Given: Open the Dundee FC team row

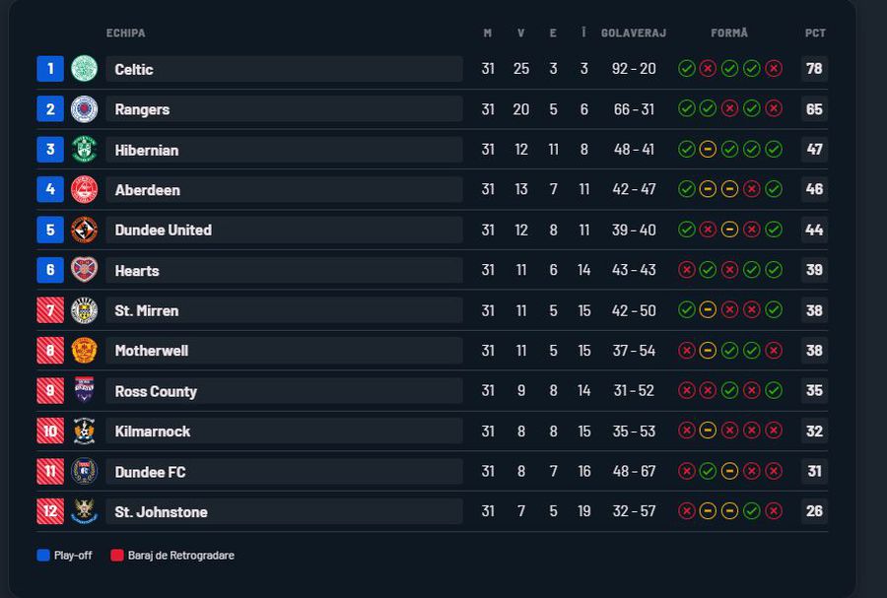Looking at the screenshot, I should coord(433,471).
